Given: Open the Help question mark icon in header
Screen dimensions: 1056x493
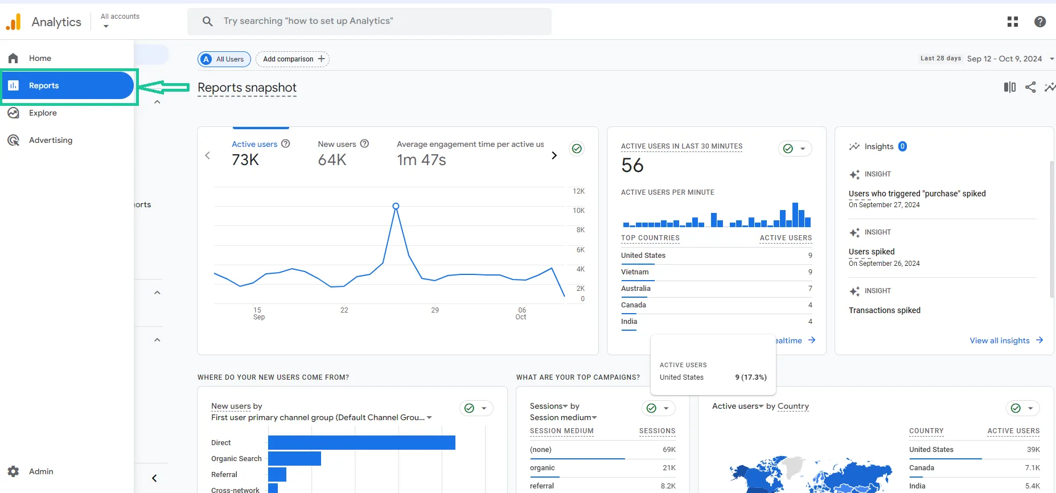Looking at the screenshot, I should (x=1040, y=22).
